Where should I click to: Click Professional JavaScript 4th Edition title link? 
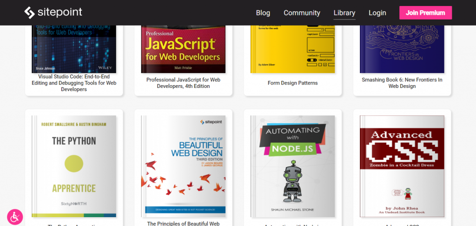click(183, 83)
